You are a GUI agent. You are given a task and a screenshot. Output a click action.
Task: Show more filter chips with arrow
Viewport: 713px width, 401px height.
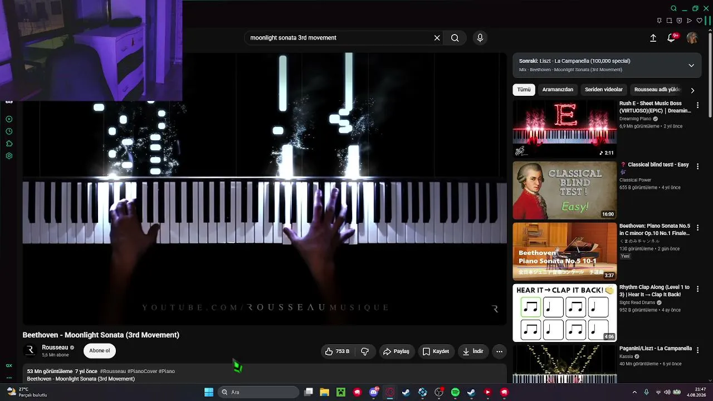pos(692,90)
